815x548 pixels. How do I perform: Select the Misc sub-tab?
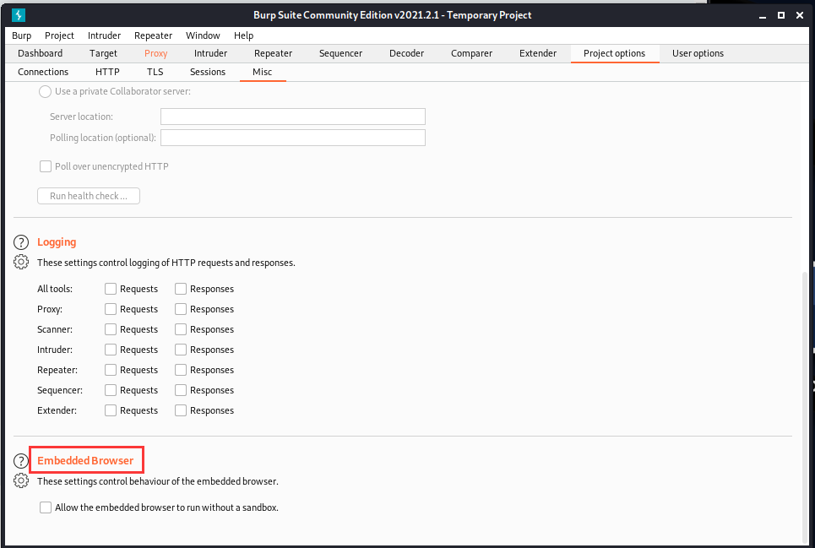pos(263,73)
